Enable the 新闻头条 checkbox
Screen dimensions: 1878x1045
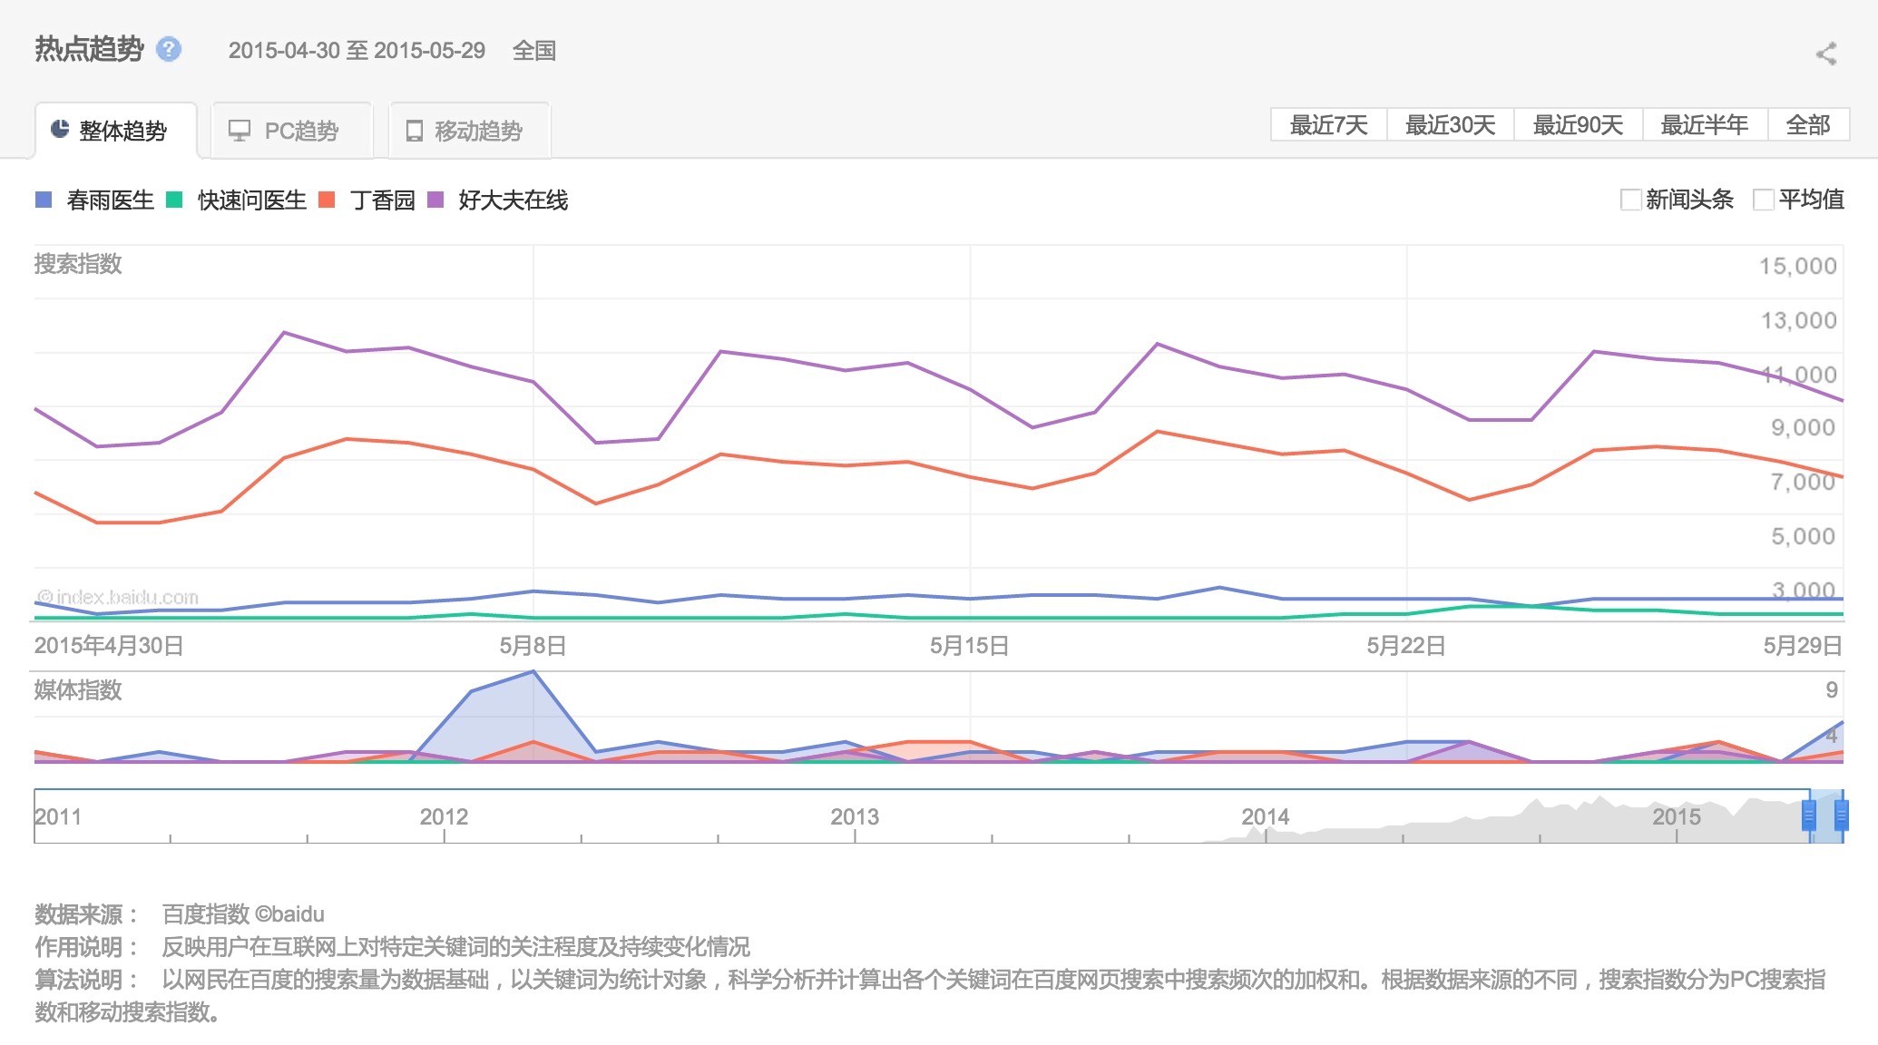(1630, 200)
